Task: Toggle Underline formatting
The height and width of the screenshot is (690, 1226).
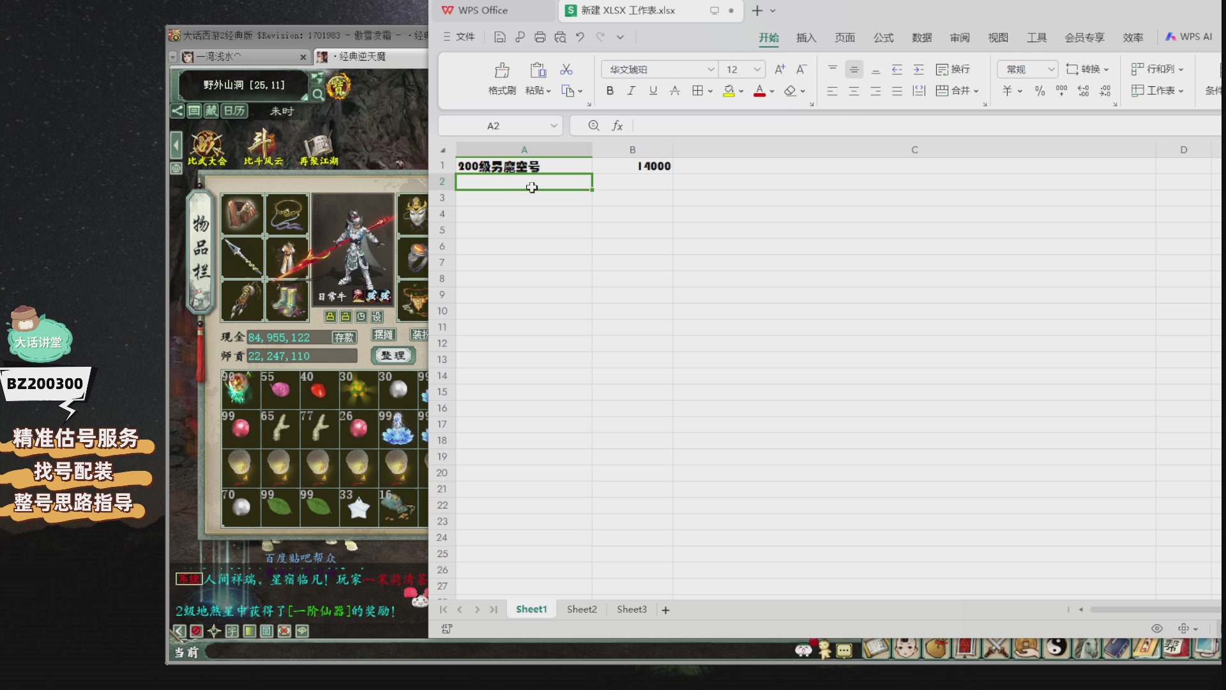Action: pyautogui.click(x=653, y=91)
